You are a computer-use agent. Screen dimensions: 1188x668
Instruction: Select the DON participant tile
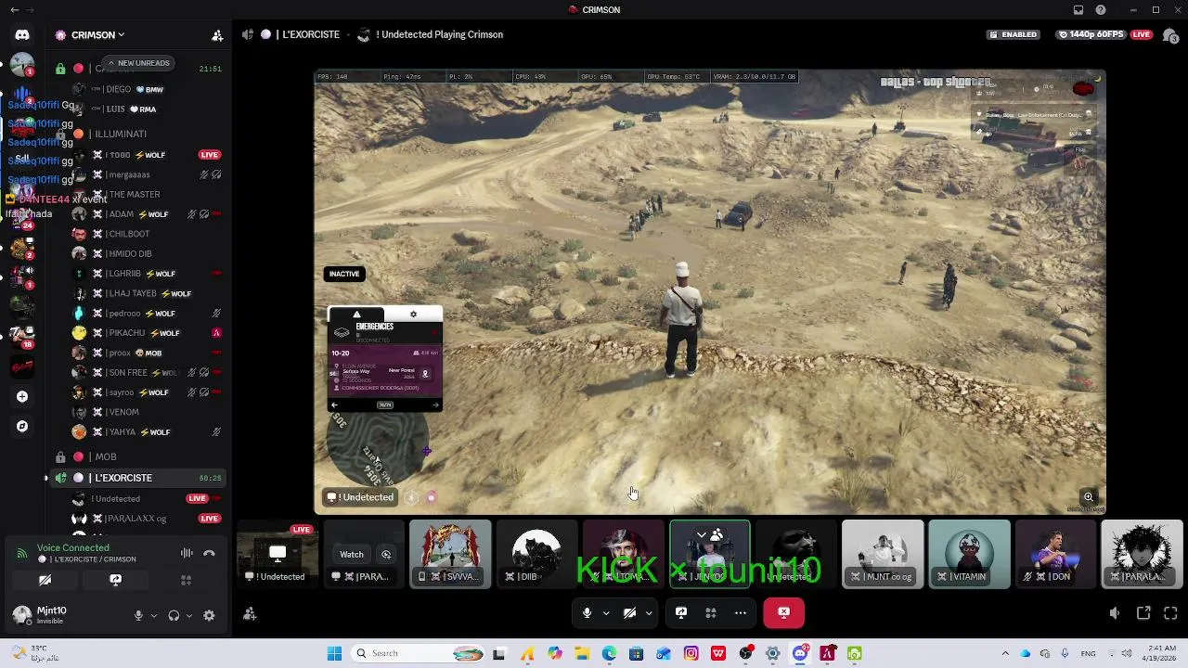point(1055,554)
